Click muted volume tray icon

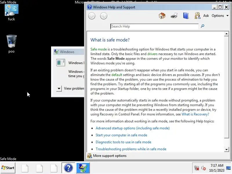coord(204,168)
